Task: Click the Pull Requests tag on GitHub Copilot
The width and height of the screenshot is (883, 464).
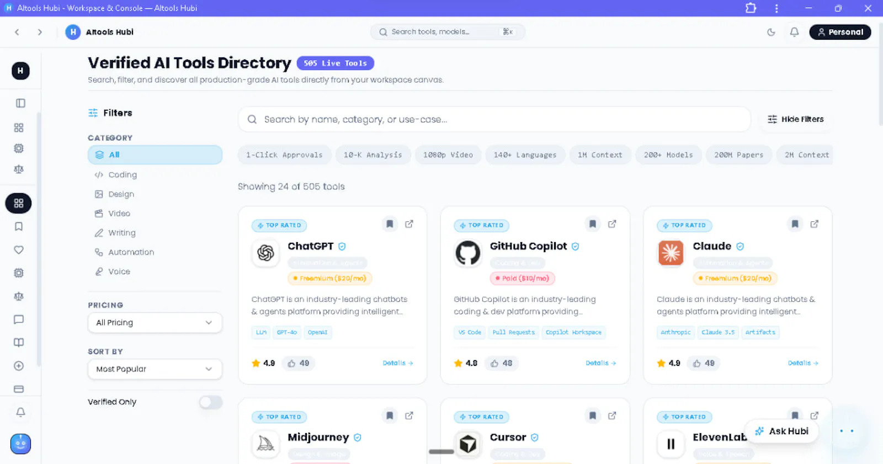Action: [513, 332]
